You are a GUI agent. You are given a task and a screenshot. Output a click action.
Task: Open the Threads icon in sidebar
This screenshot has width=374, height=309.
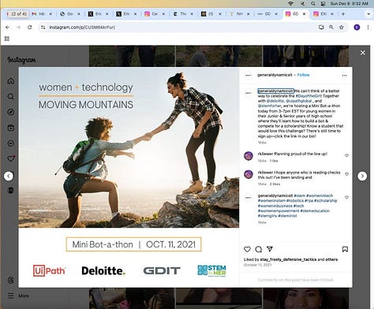coord(11,281)
